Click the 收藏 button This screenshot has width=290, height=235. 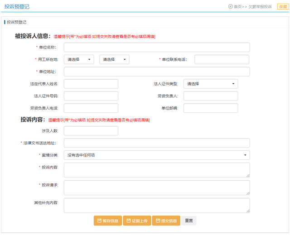click(x=283, y=6)
